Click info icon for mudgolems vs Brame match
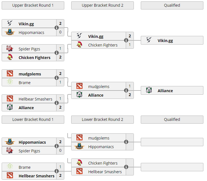The image size is (207, 181). click(x=57, y=78)
